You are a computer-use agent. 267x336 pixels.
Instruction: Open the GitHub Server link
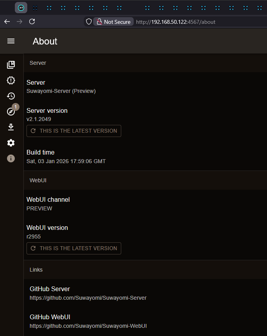coord(88,293)
